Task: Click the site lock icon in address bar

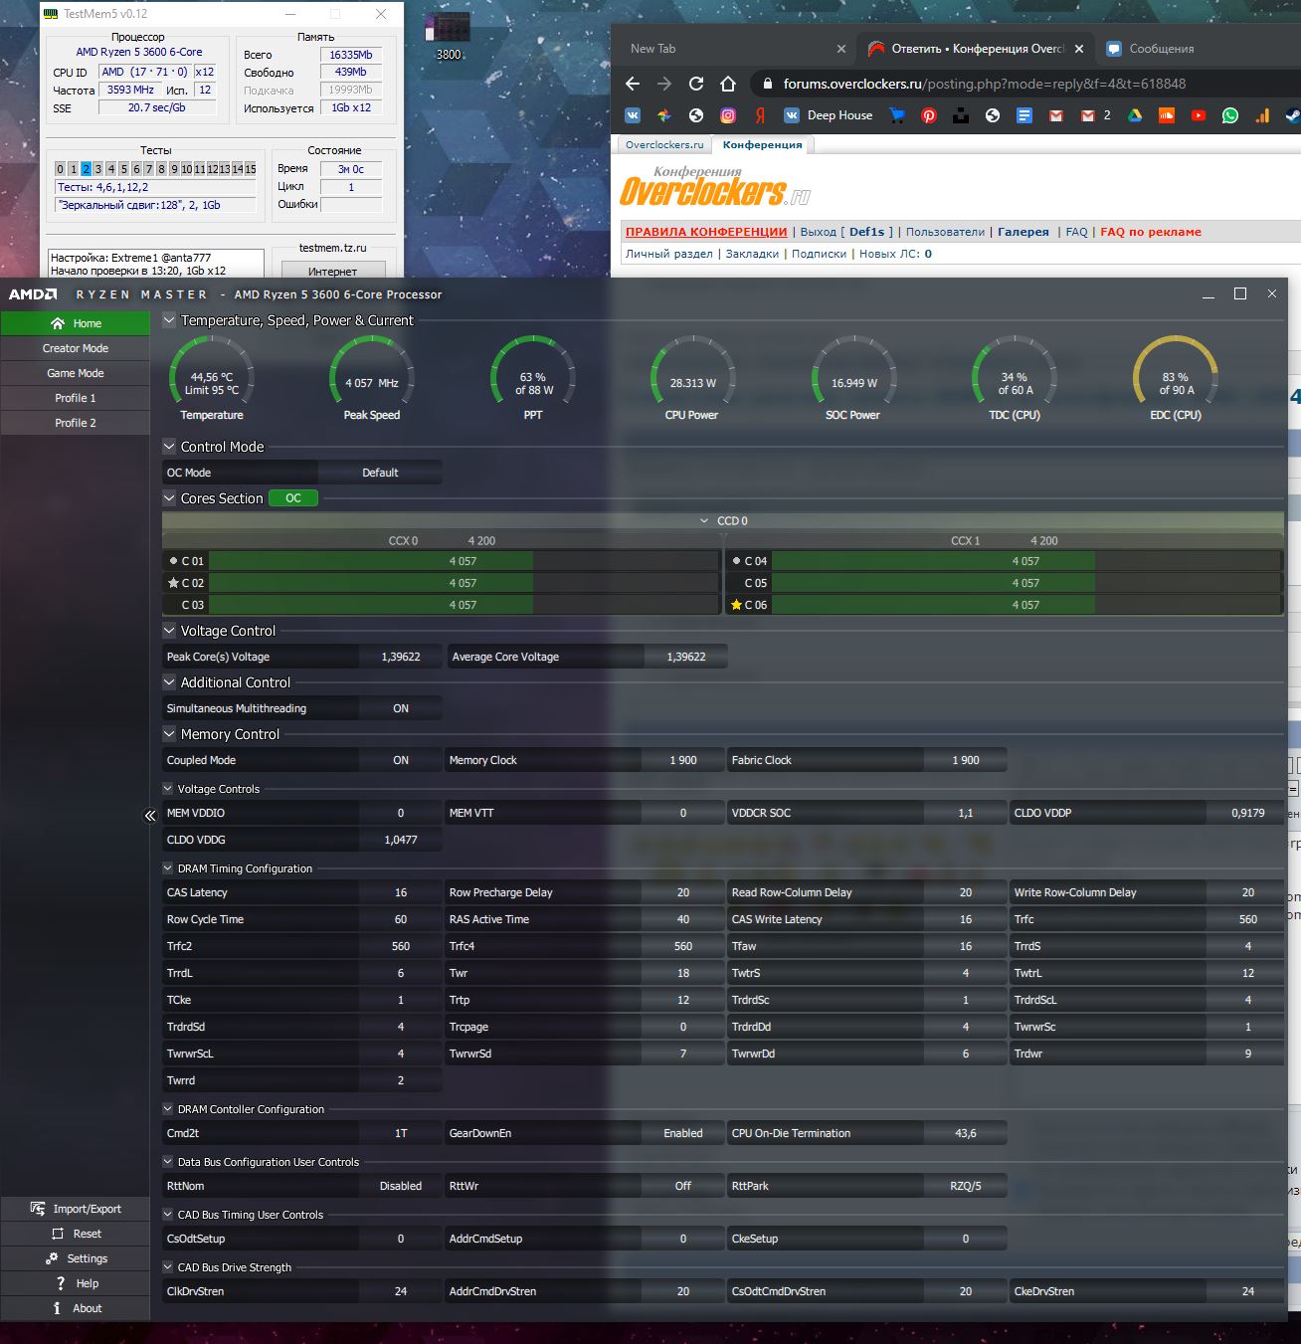Action: click(767, 84)
